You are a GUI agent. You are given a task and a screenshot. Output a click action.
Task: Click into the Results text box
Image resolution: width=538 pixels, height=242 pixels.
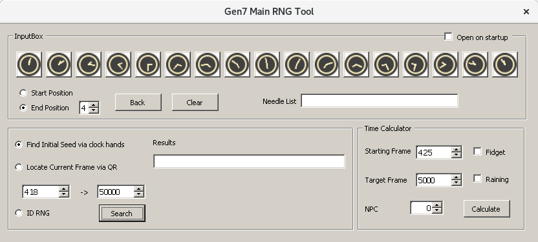tap(249, 161)
